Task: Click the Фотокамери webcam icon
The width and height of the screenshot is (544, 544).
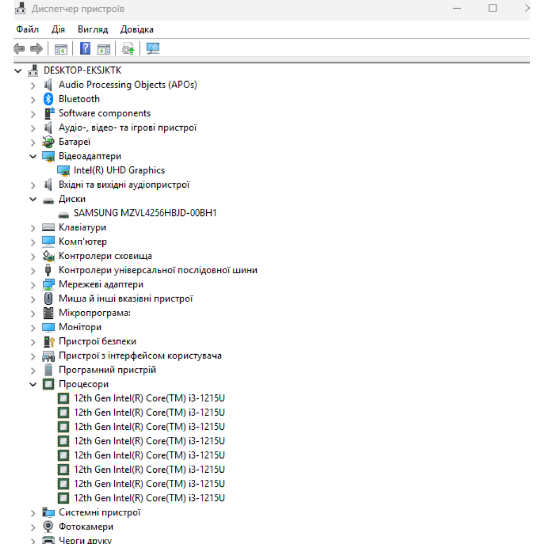Action: click(x=49, y=527)
